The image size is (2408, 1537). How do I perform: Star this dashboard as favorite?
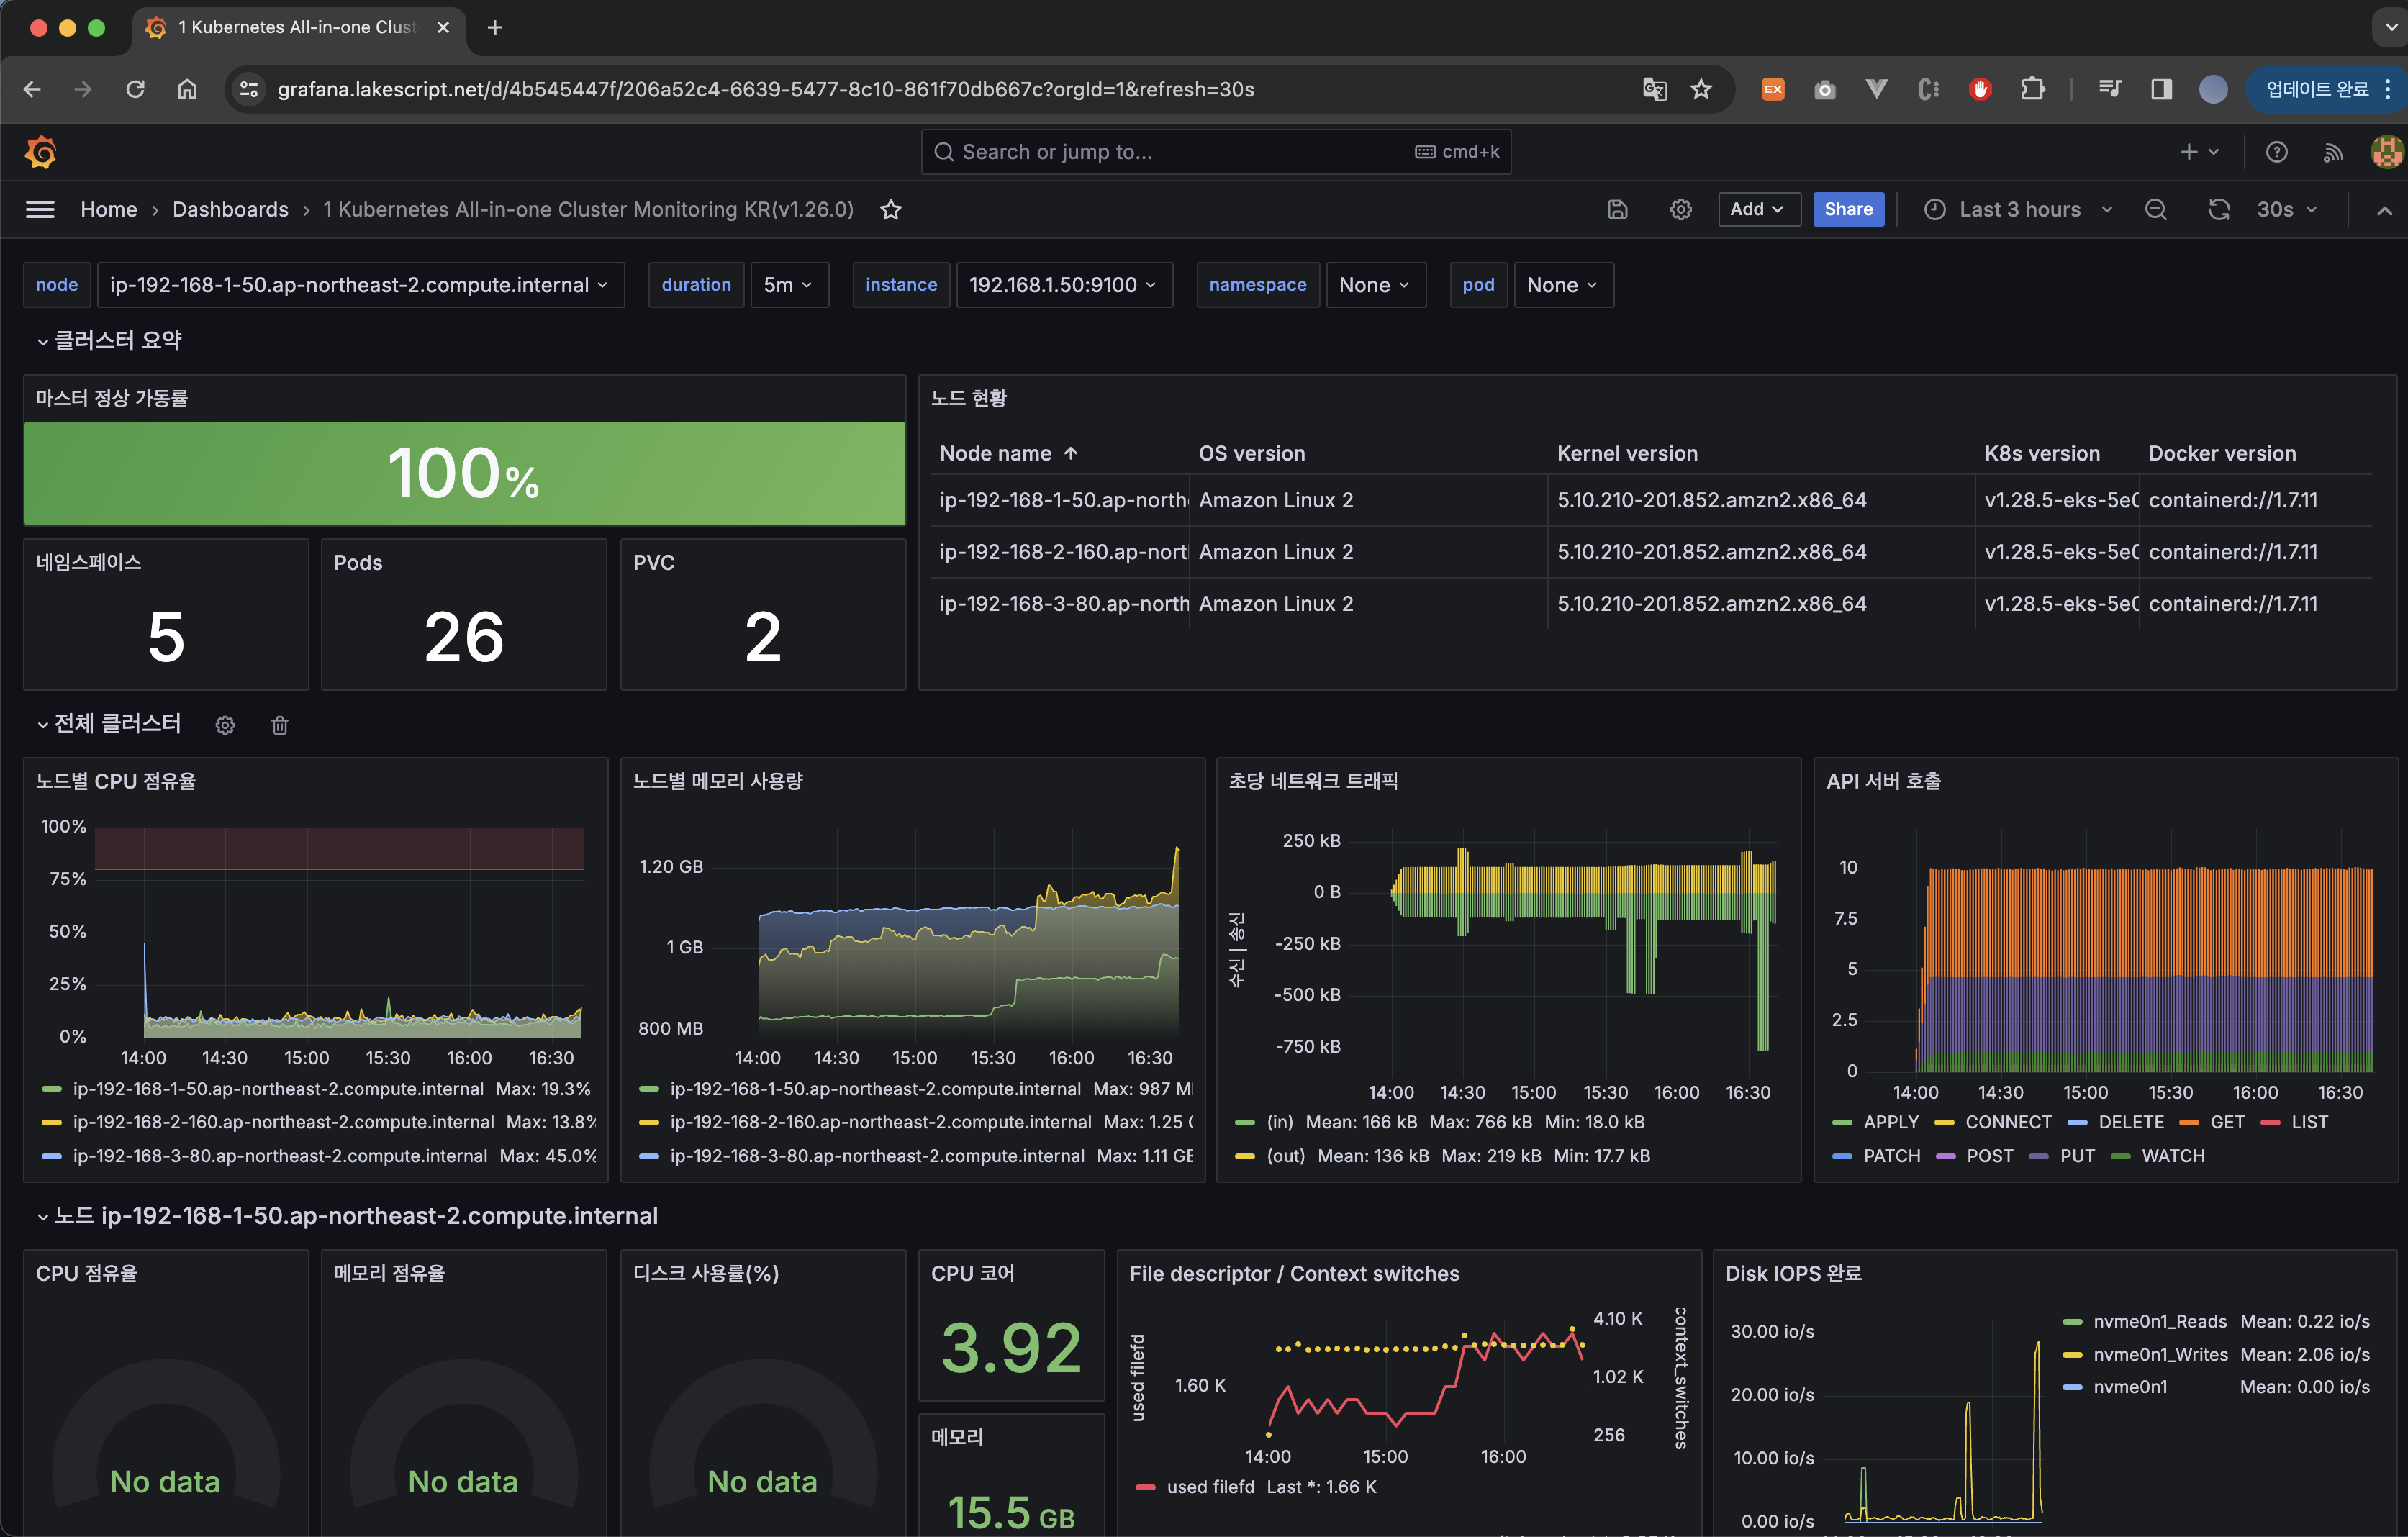coord(890,210)
